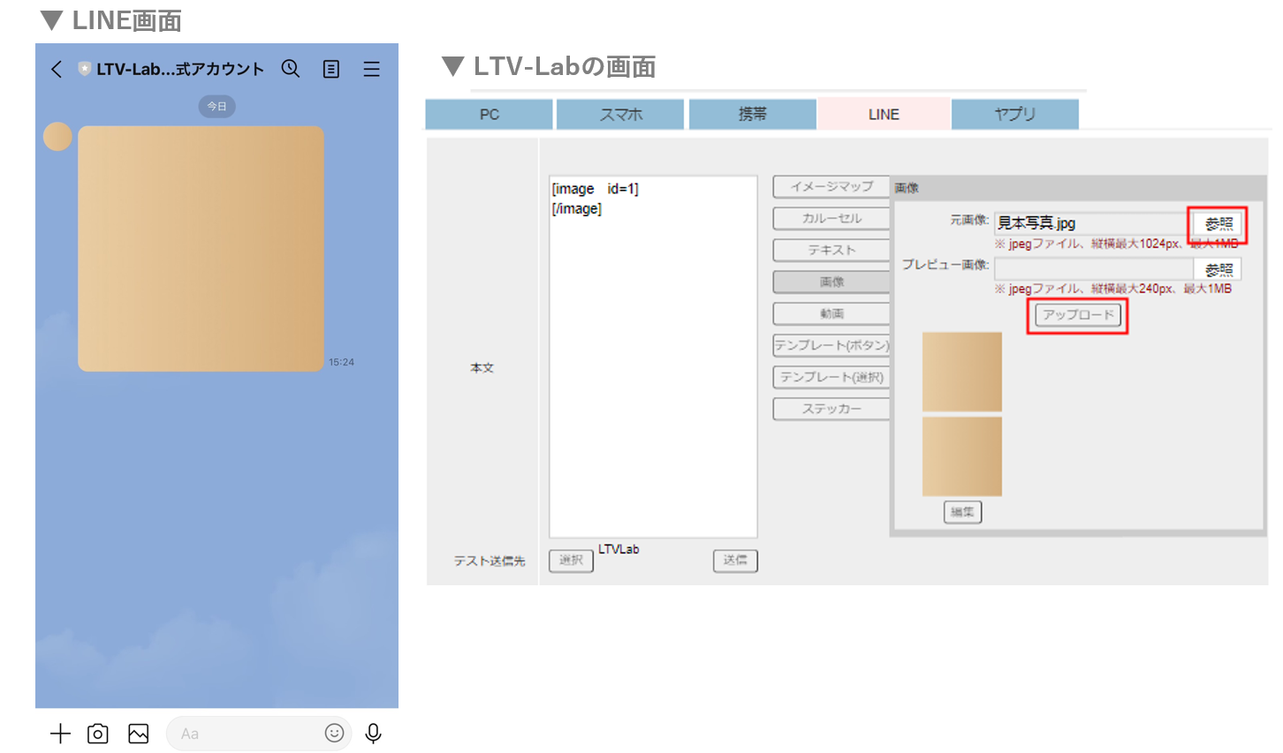Screen dimensions: 1283x753
Task: Open the hamburger menu in LINE
Action: (x=371, y=69)
